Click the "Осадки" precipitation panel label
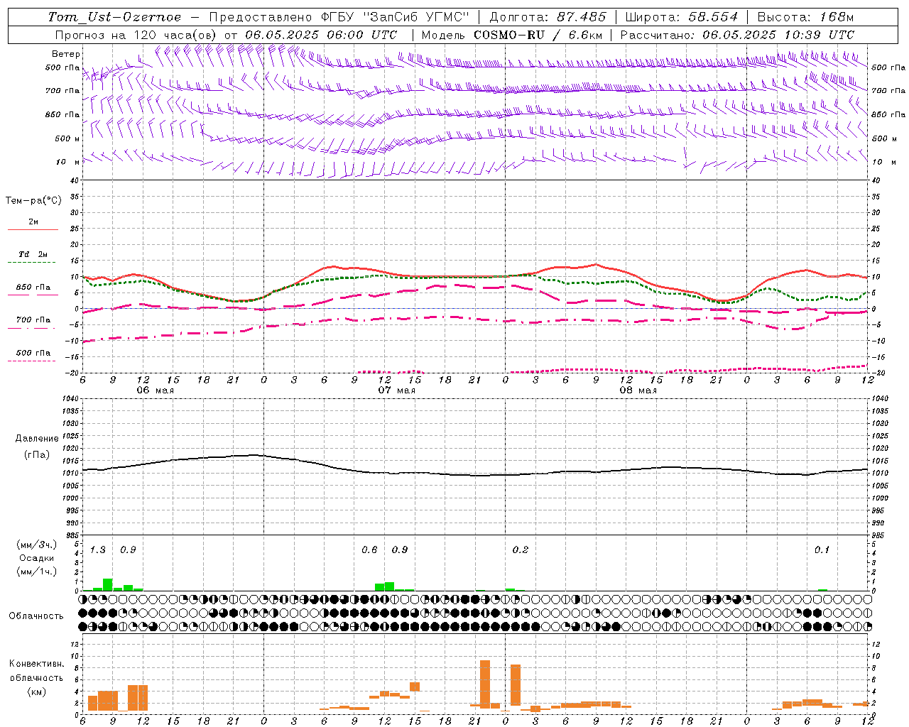The image size is (909, 727). [37, 558]
